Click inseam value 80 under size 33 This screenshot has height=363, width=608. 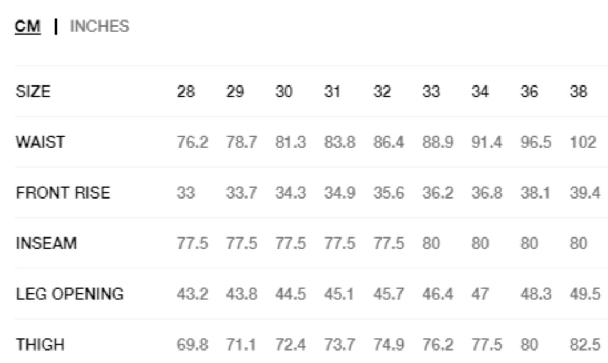tap(431, 243)
